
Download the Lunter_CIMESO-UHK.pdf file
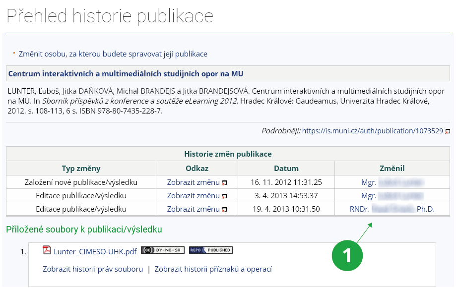coord(95,251)
